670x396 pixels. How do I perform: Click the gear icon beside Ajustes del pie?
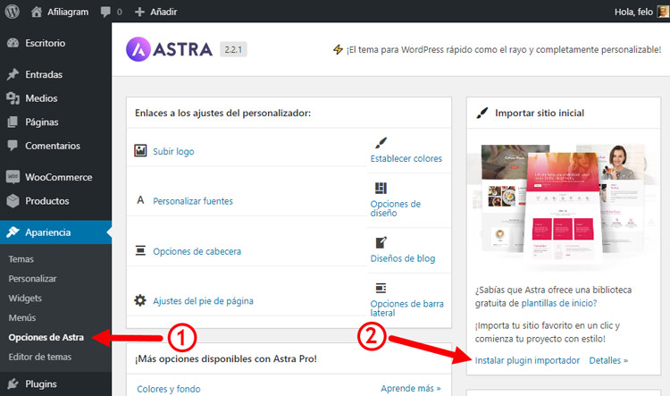point(140,301)
